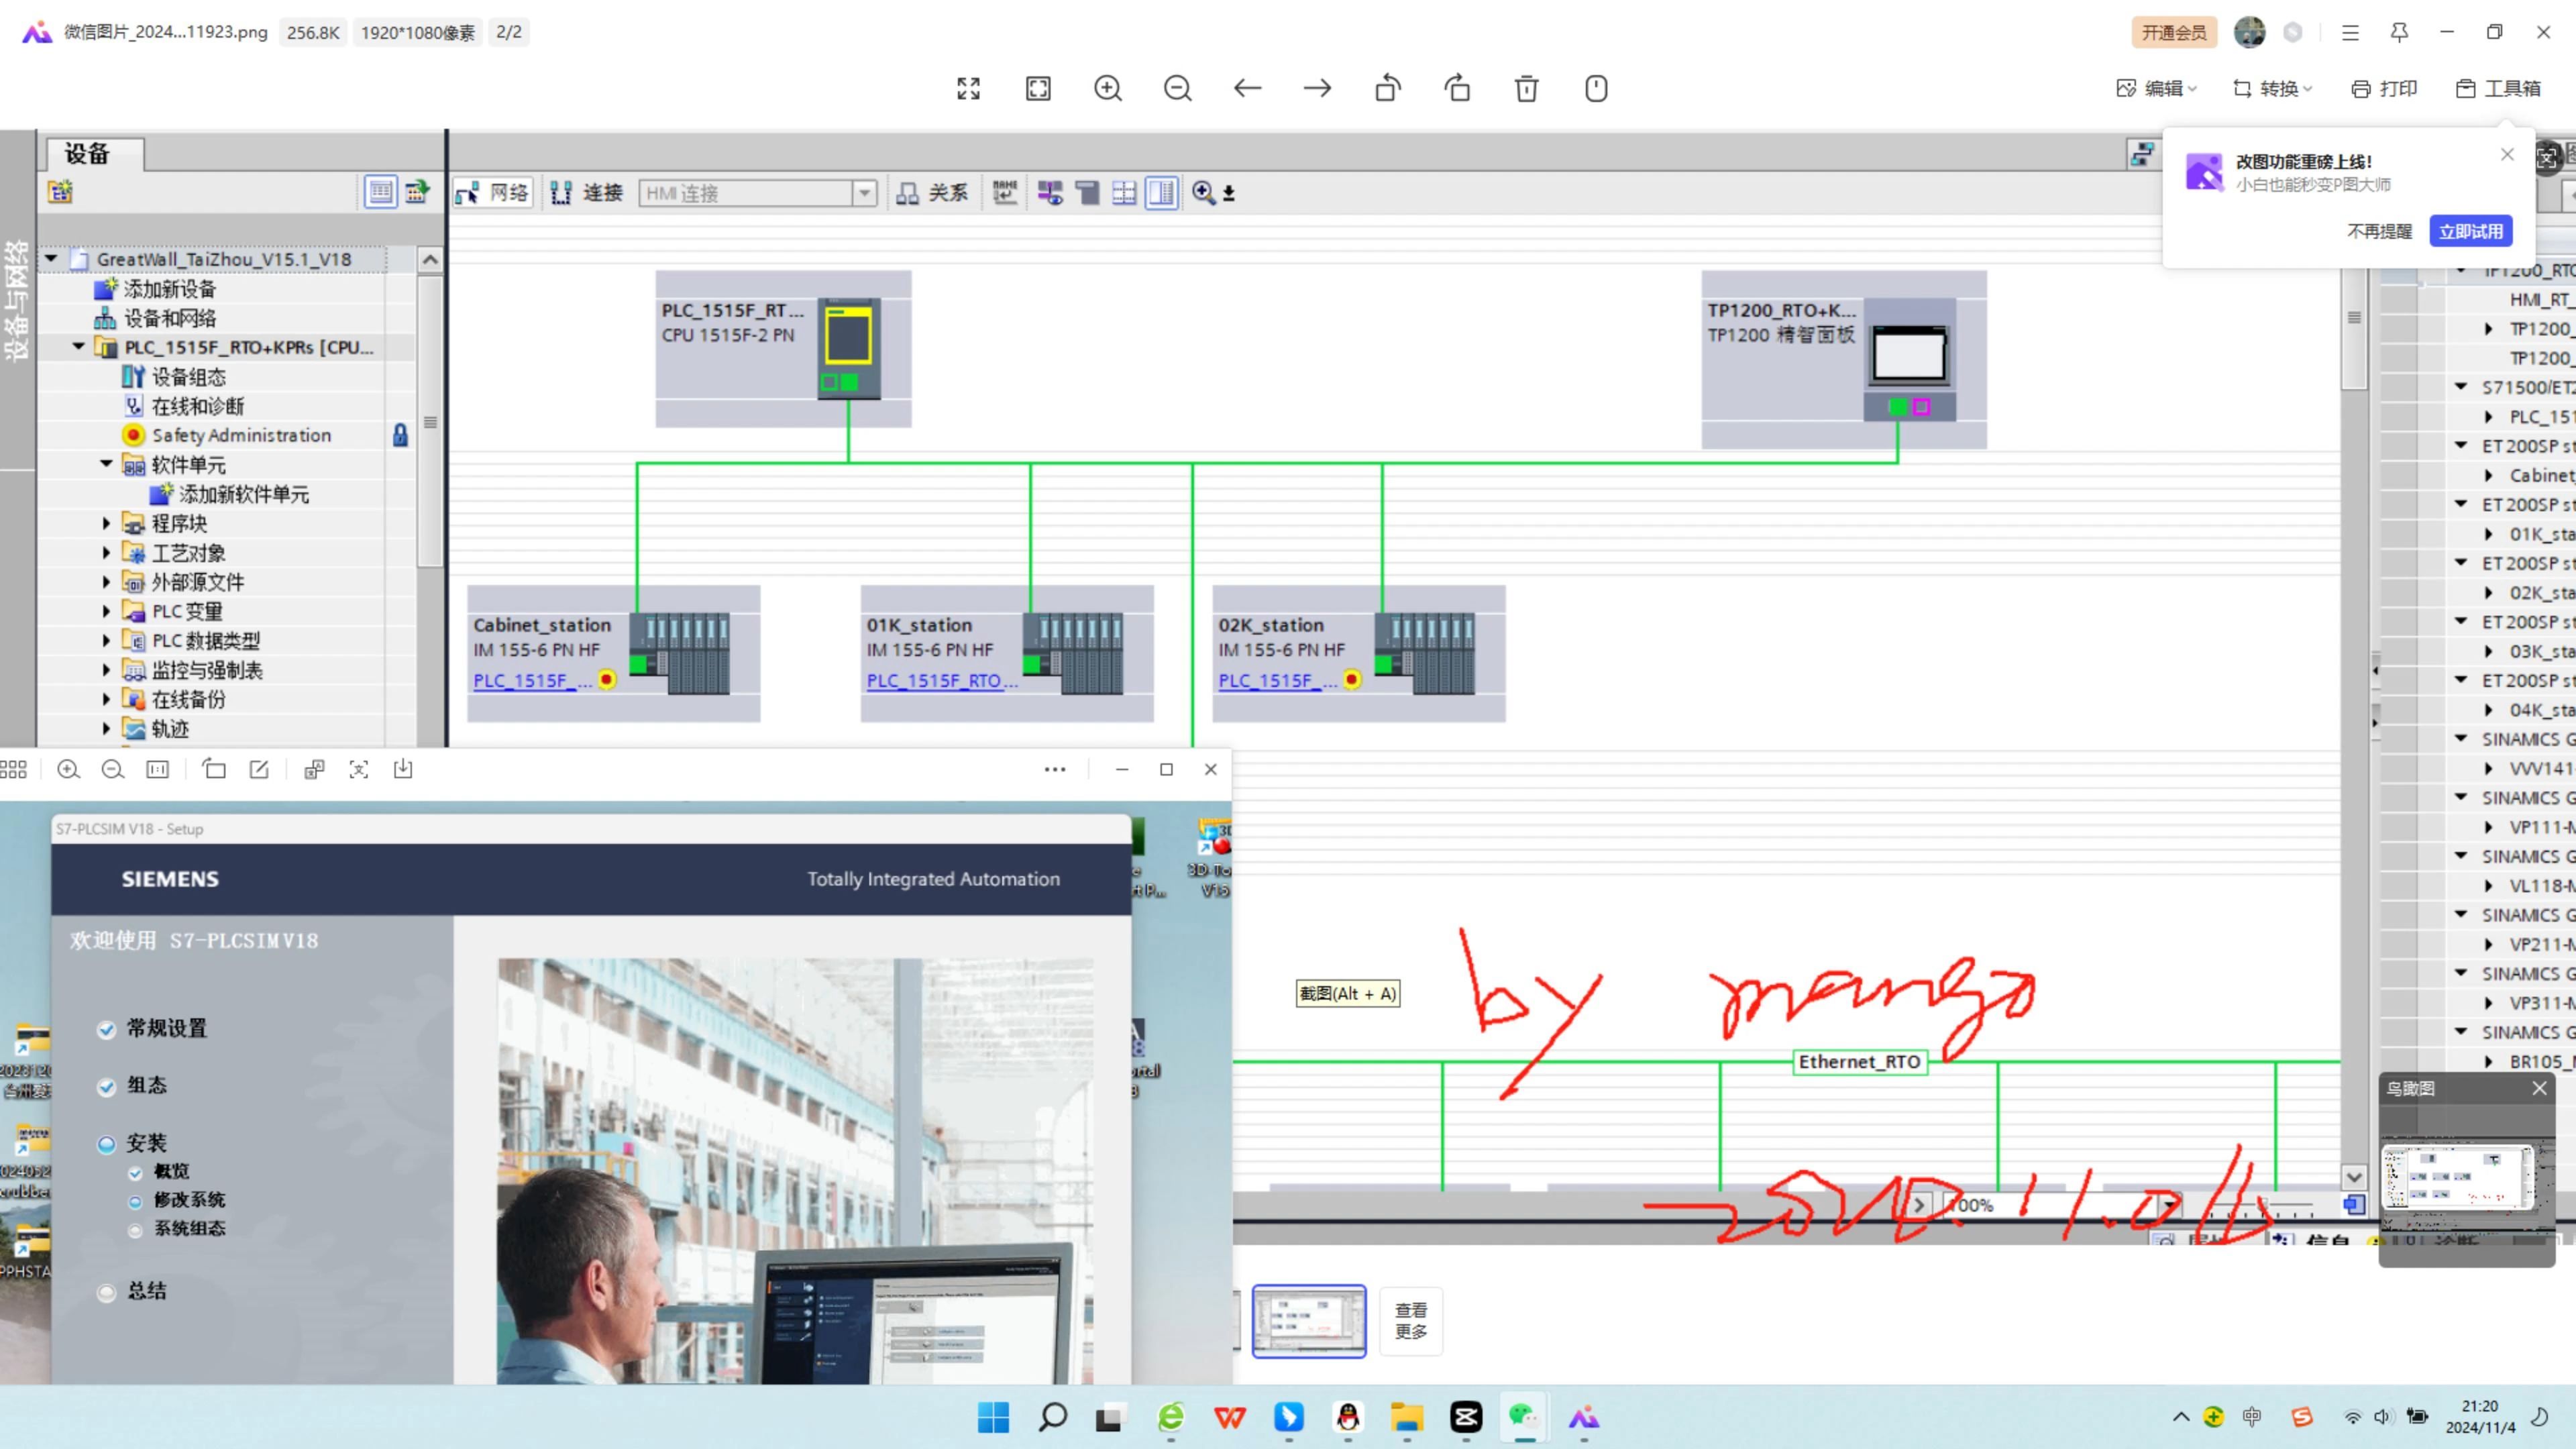The height and width of the screenshot is (1449, 2576).
Task: Pin the viewer window on top
Action: (x=2399, y=32)
